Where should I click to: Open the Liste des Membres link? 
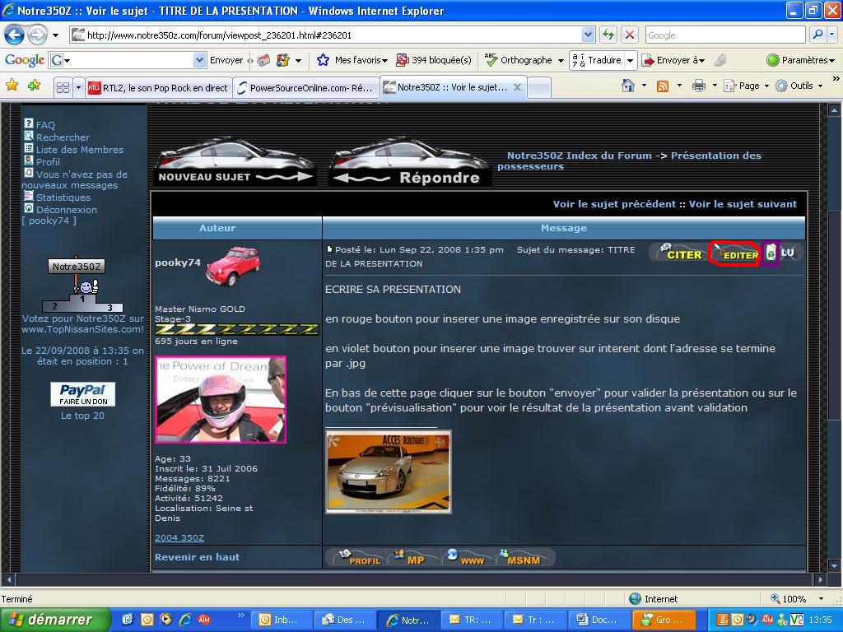(x=79, y=150)
